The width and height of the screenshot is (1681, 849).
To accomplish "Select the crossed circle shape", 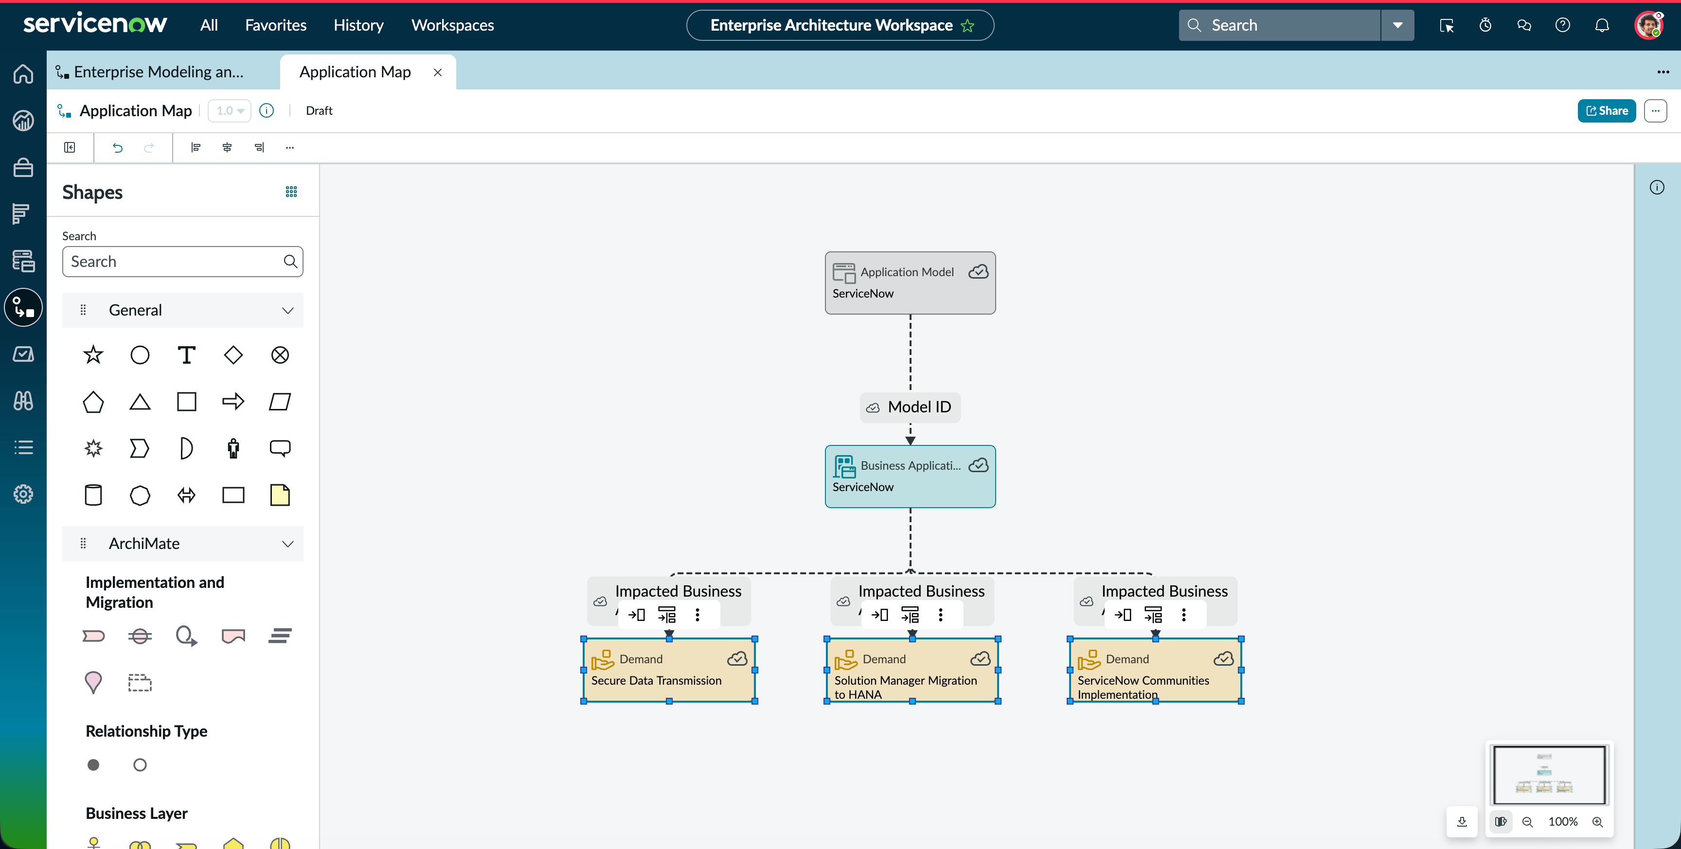I will pos(280,355).
